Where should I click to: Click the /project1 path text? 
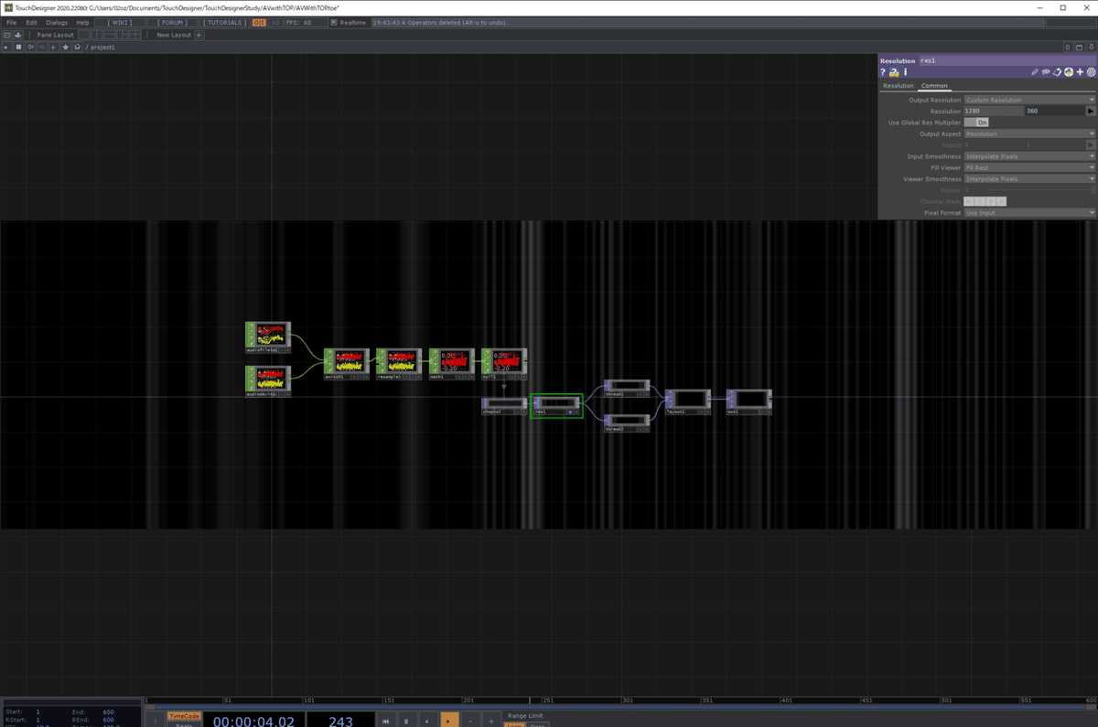[x=101, y=47]
